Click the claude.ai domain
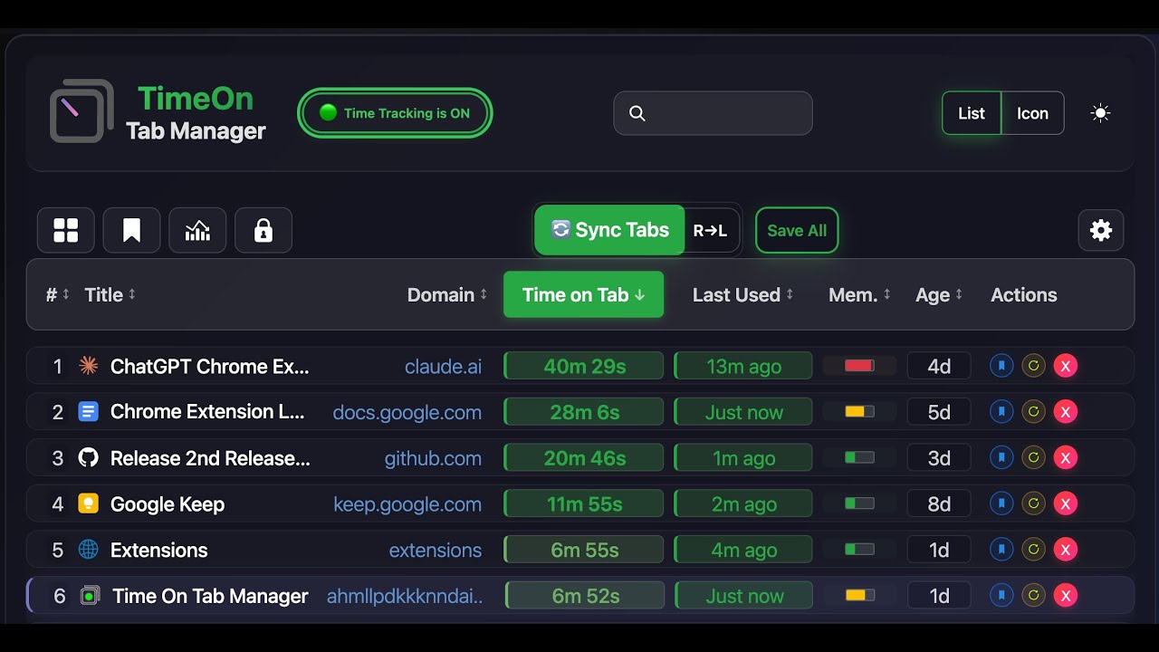This screenshot has height=652, width=1159. click(443, 366)
